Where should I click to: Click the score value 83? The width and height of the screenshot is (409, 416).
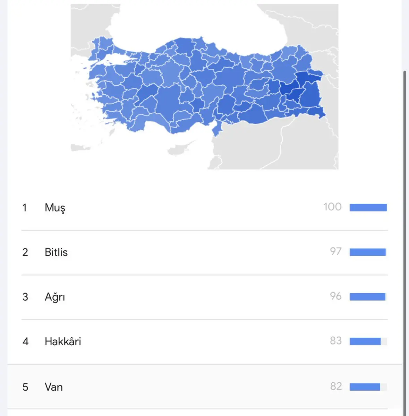(x=336, y=341)
